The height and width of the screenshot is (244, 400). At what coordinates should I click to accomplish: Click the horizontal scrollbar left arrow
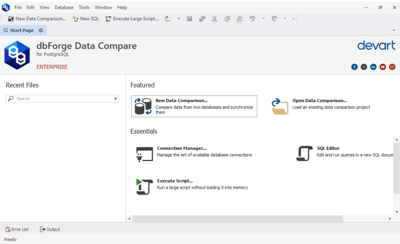point(129,218)
